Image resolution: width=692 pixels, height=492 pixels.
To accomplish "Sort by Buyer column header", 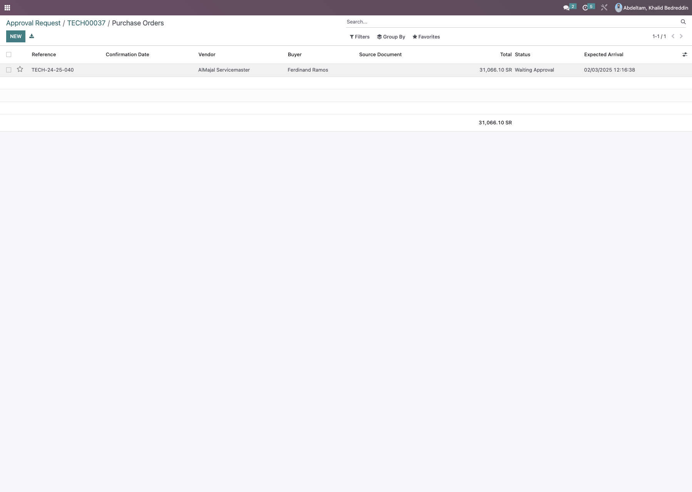I will tap(295, 55).
